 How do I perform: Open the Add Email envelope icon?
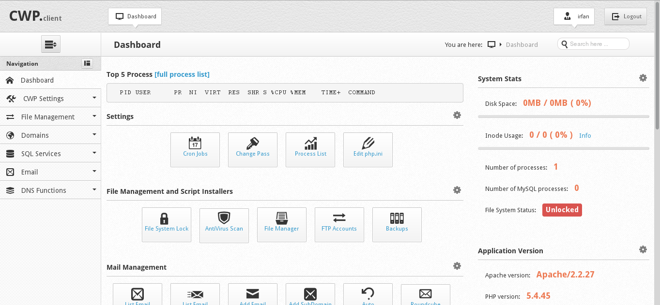253,294
